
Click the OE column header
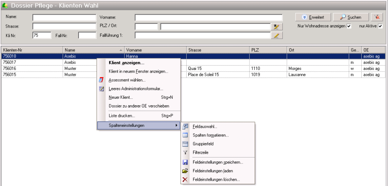click(x=373, y=50)
